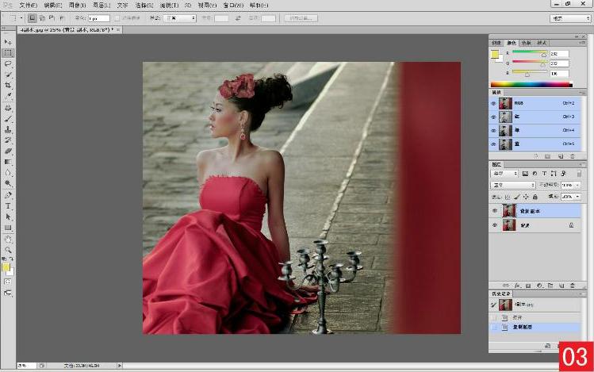The width and height of the screenshot is (594, 372).
Task: Select the Eyedropper tool
Action: coord(8,96)
